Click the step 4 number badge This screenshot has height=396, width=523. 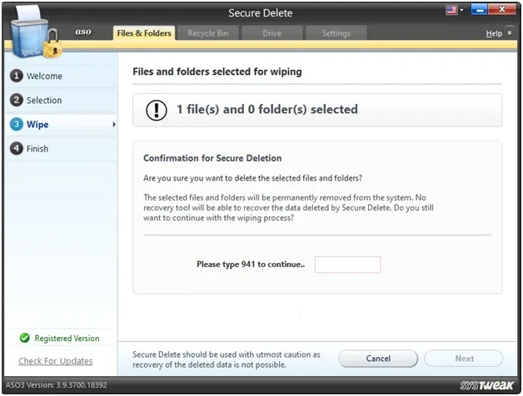pyautogui.click(x=17, y=148)
